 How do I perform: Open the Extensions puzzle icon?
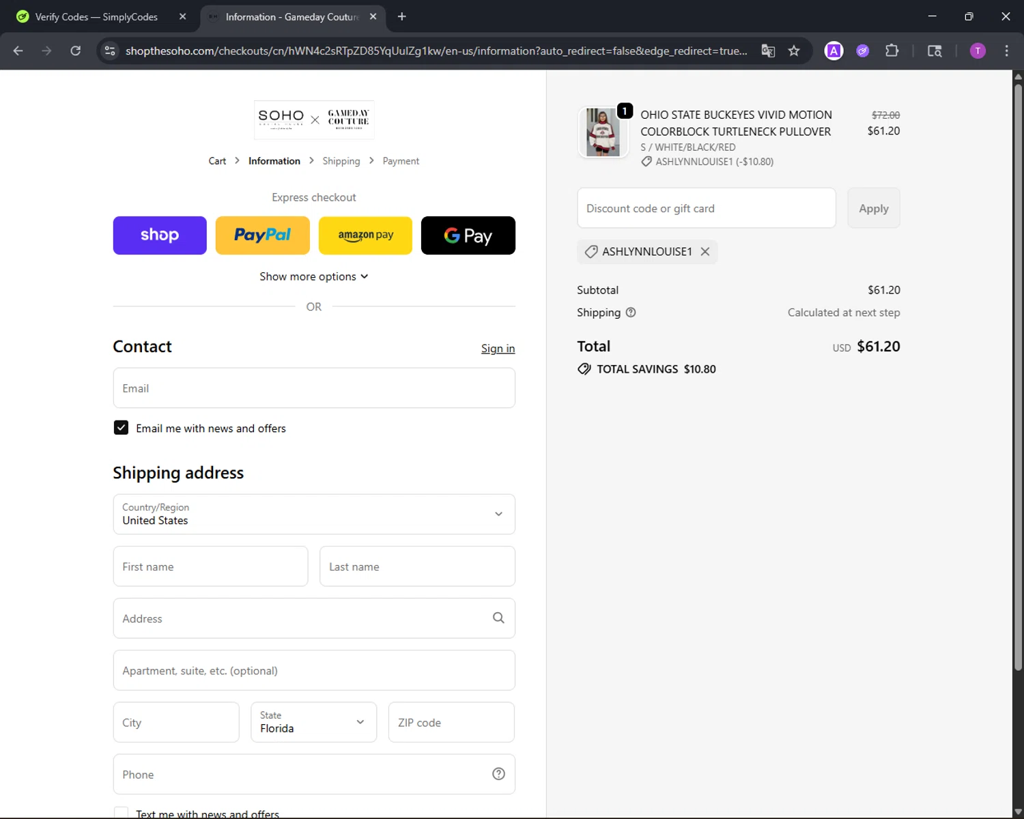point(892,51)
